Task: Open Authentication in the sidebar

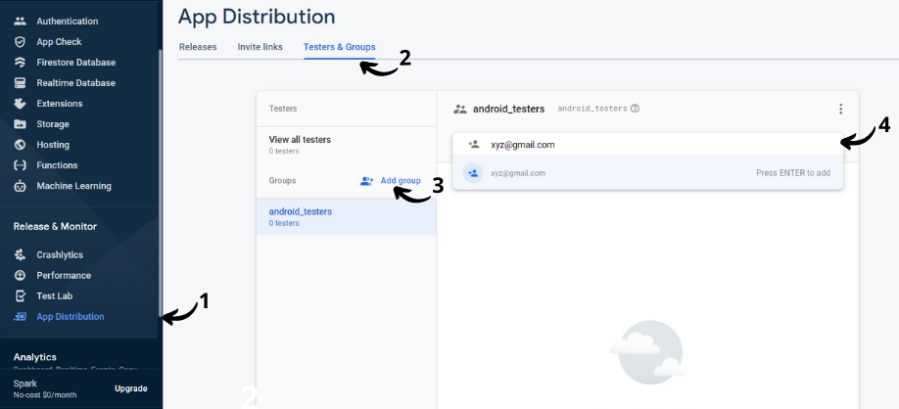Action: [67, 22]
